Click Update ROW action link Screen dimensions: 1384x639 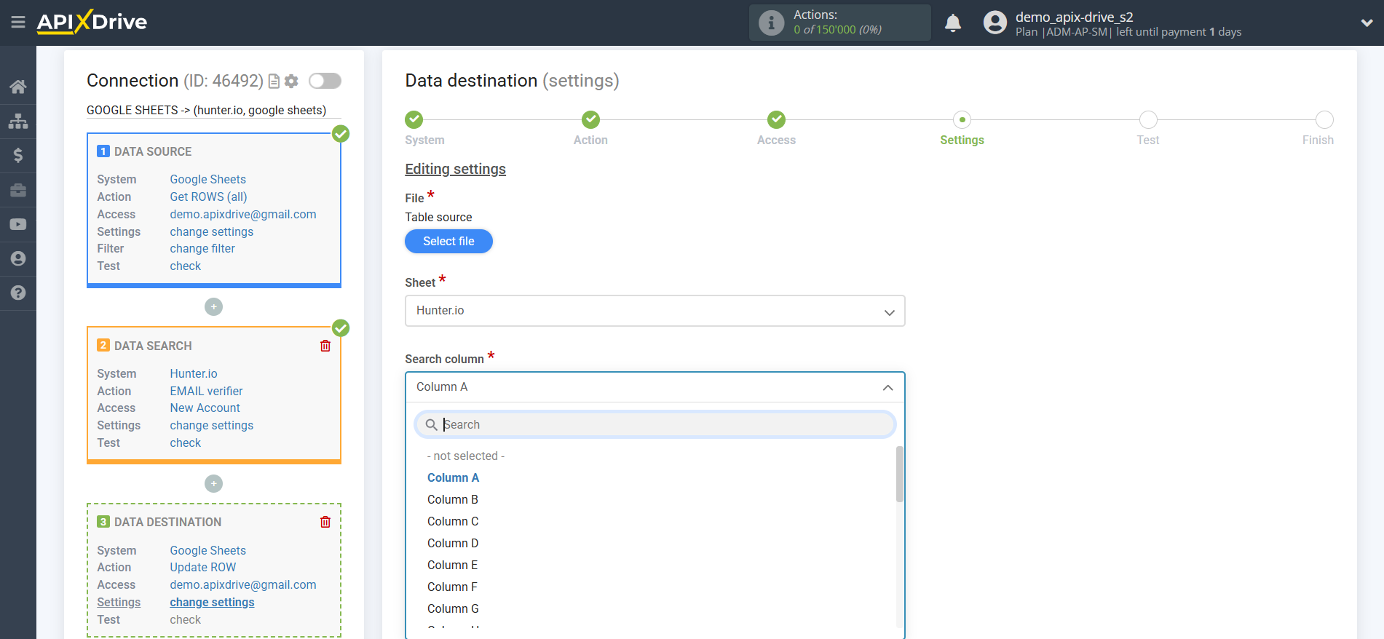[x=202, y=567]
